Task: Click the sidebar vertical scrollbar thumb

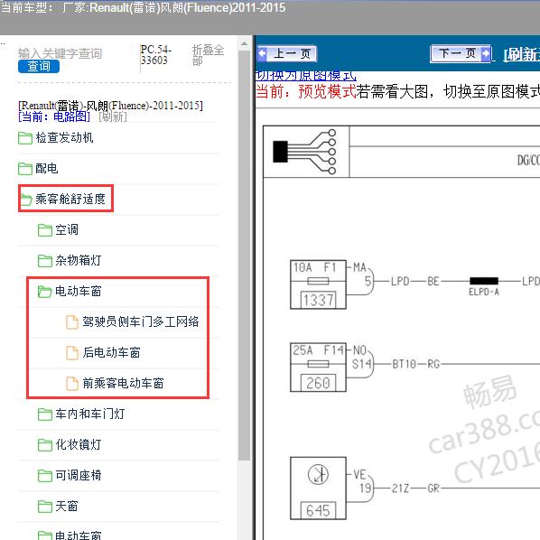Action: pos(244,255)
